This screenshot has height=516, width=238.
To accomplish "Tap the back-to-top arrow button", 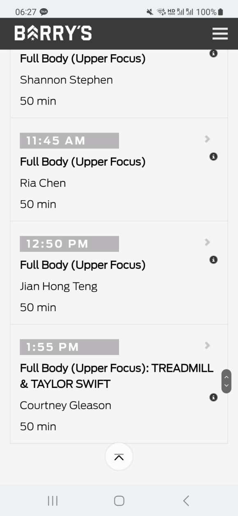I will (119, 456).
